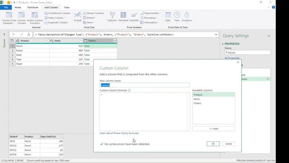Viewport: 289px width, 163px height.
Task: Switch to the View tab
Action: pos(67,7)
